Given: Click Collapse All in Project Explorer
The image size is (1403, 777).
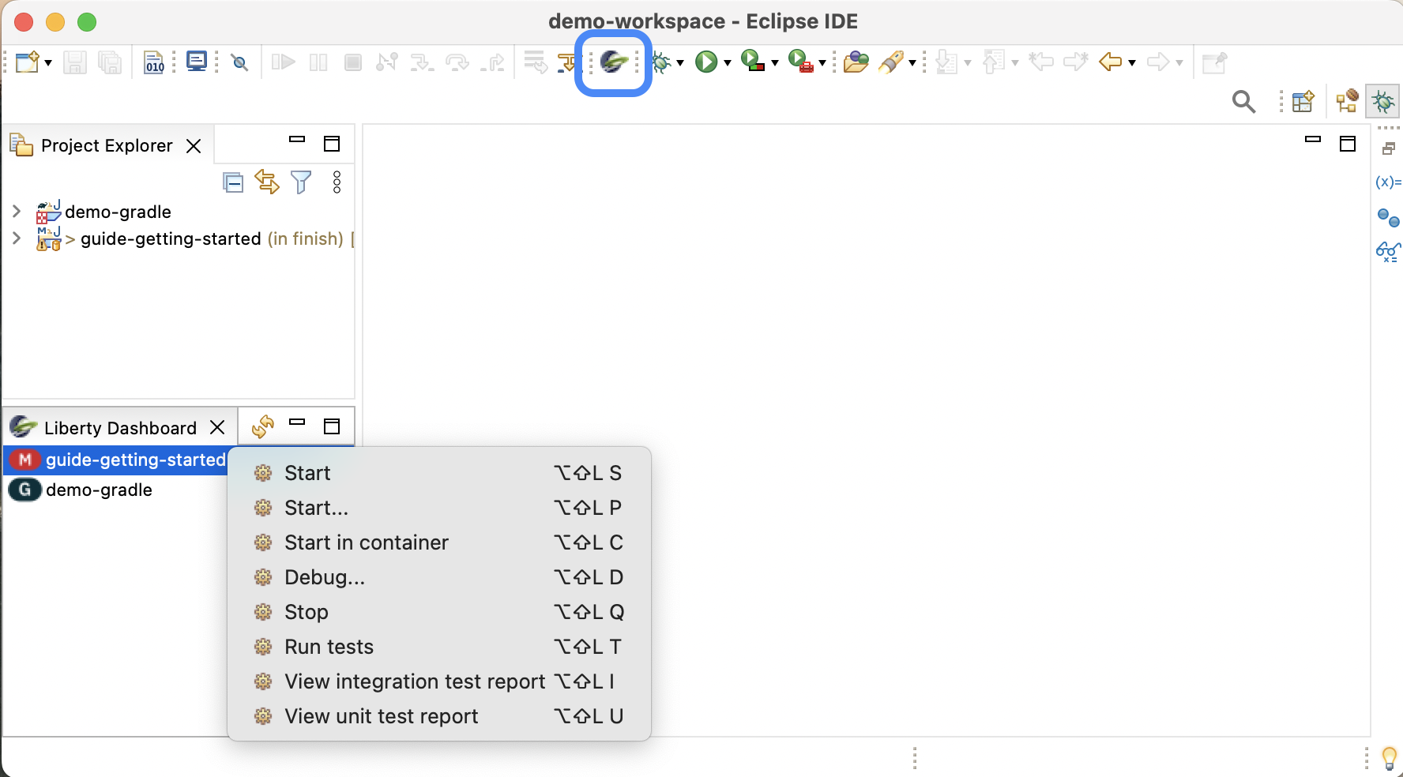Looking at the screenshot, I should point(233,182).
